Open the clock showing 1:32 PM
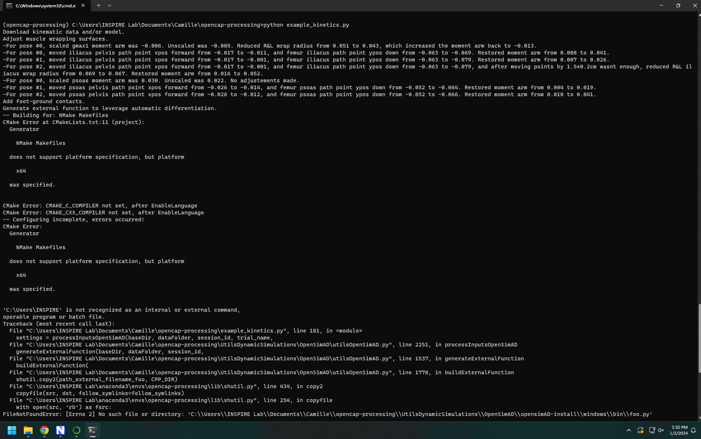The height and width of the screenshot is (439, 701). [679, 430]
